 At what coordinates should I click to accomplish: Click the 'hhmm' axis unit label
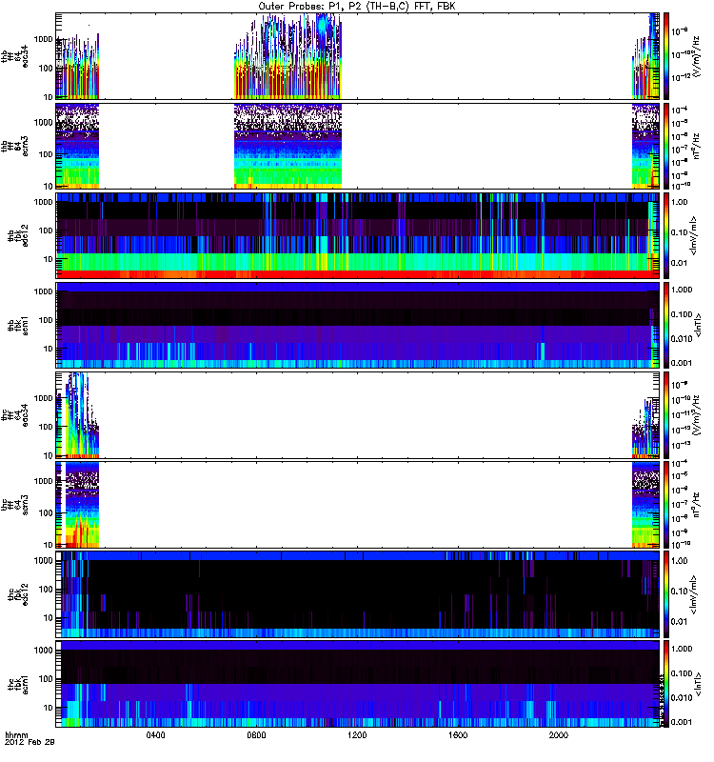click(x=16, y=735)
